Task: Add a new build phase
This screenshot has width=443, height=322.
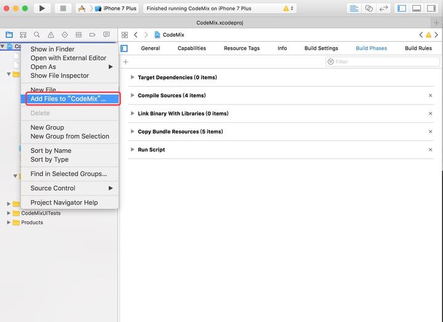Action: click(x=126, y=62)
